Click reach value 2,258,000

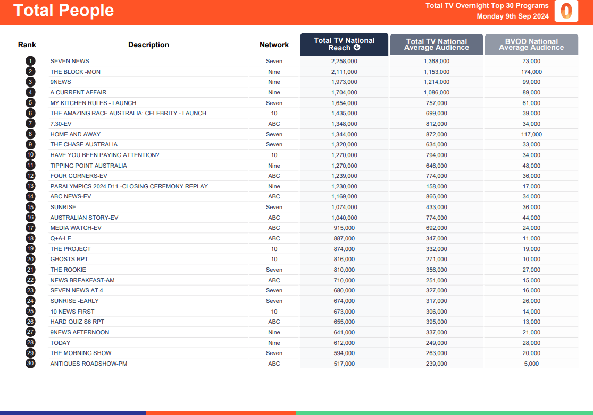click(344, 61)
